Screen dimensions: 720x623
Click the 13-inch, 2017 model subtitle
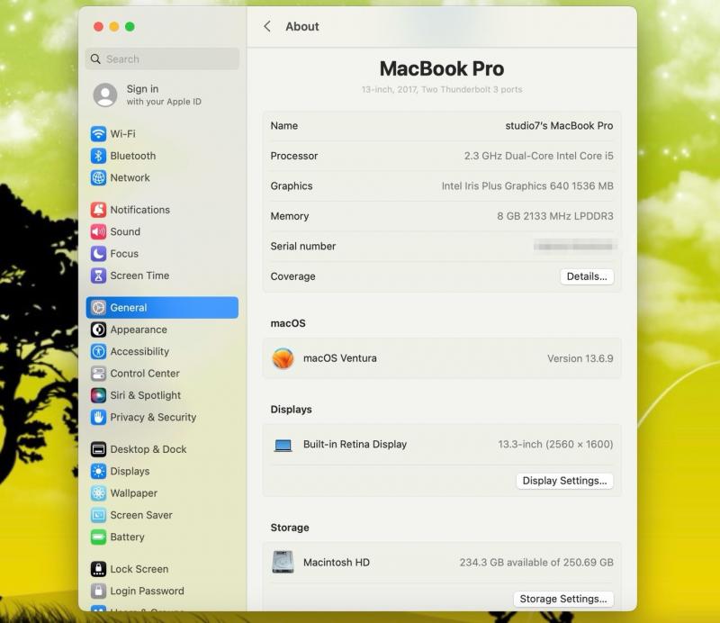pos(442,89)
